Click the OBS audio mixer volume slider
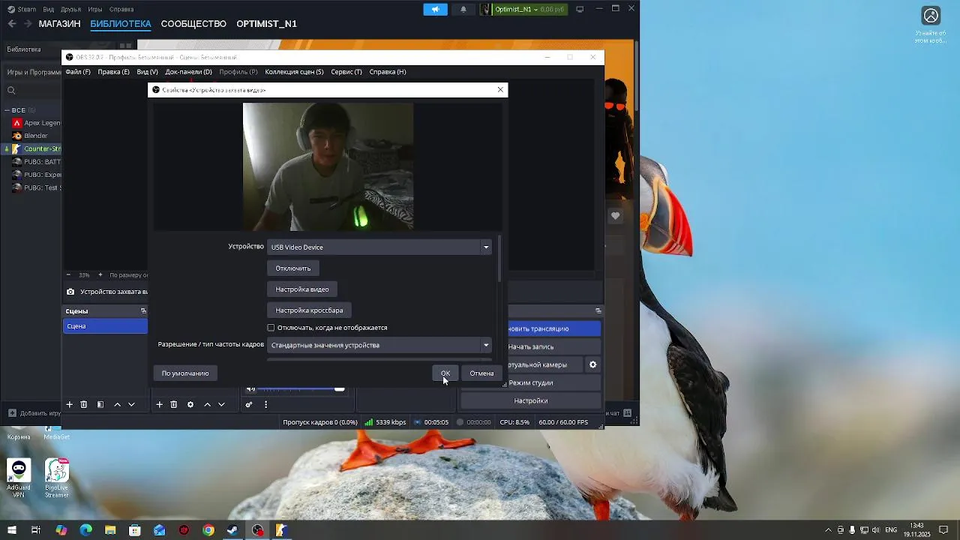The image size is (960, 540). pyautogui.click(x=301, y=388)
